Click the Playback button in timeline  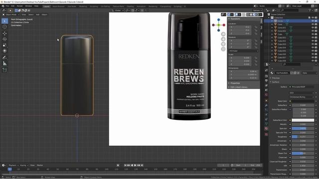click(13, 165)
